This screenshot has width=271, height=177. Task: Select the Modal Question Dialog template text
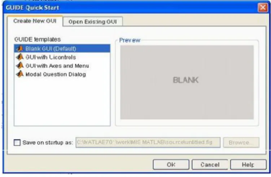point(56,74)
